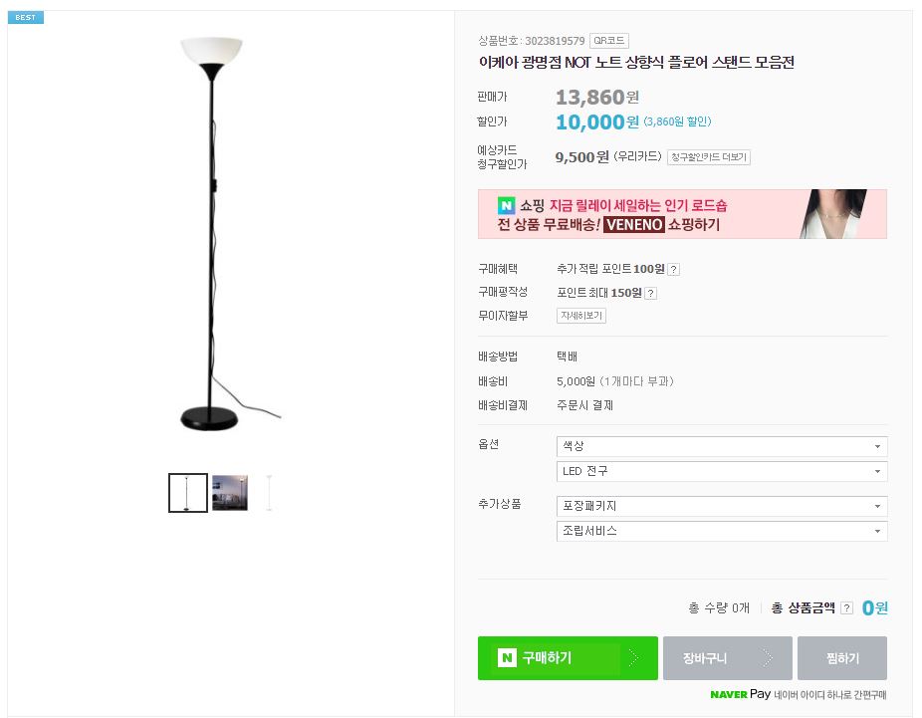Expand the 색상 option dropdown
Viewport: 922px width, 718px height.
tap(722, 446)
